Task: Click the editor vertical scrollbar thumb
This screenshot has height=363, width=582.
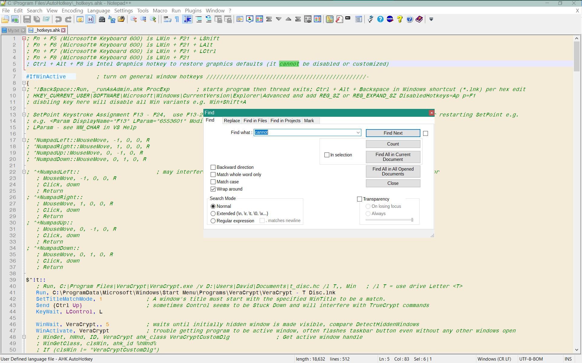Action: pos(576,56)
